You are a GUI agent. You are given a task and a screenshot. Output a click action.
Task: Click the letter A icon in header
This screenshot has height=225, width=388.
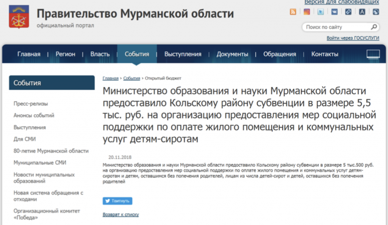point(362,12)
